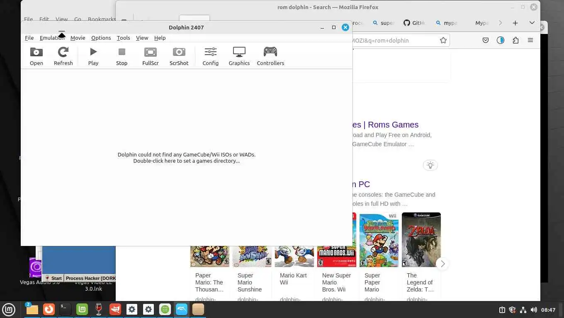
Task: Expand the Firefox list all tabs dropdown
Action: coord(532,23)
